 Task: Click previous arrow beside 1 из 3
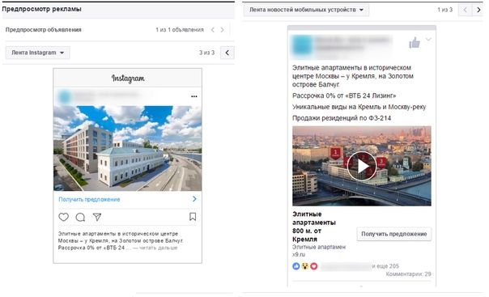(465, 10)
